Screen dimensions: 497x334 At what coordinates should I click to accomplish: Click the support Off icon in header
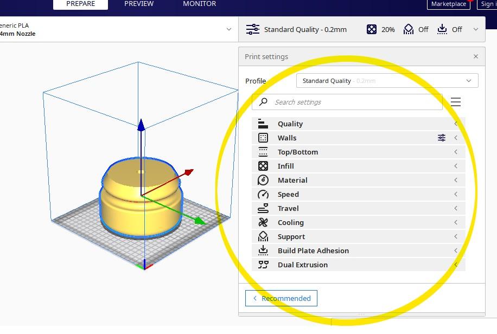coord(408,29)
